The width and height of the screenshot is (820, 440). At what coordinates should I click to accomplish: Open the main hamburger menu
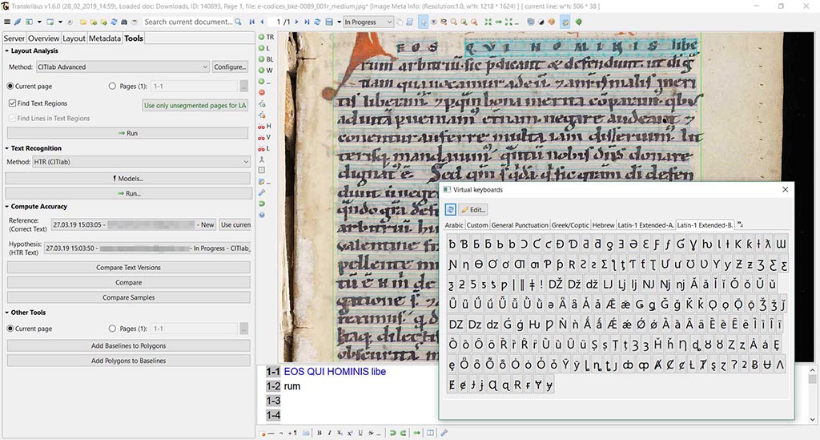[6, 22]
